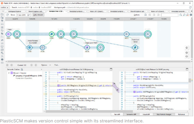Click the zoom out minus icon

coord(187,57)
